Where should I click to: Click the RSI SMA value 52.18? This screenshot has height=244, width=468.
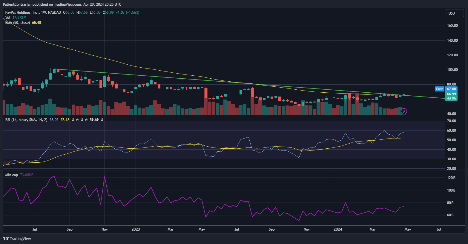click(65, 119)
